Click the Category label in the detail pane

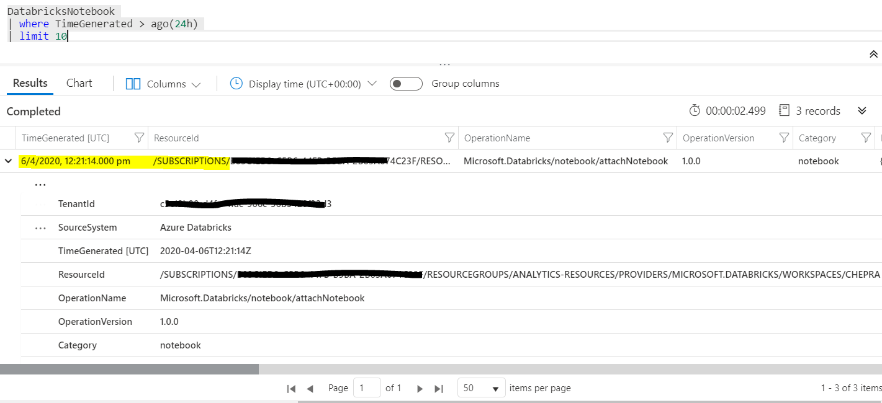(x=78, y=345)
